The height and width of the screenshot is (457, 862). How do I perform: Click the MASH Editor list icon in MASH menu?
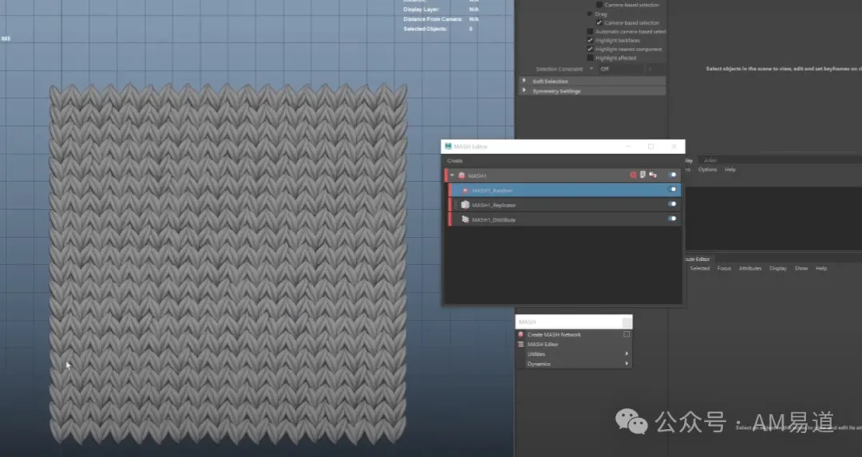tap(520, 345)
